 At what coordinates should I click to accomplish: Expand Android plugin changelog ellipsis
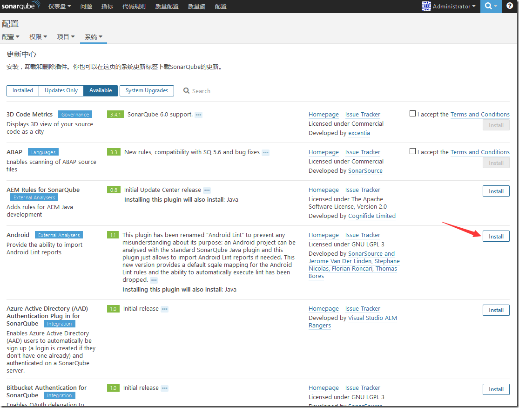(154, 280)
